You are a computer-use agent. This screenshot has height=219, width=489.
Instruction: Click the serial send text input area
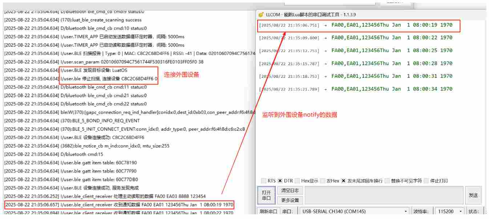384,195
